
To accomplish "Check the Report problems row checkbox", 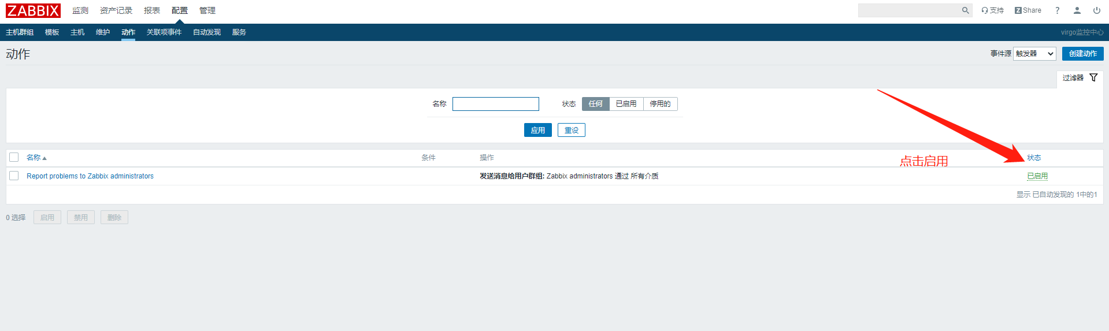I will coord(14,176).
